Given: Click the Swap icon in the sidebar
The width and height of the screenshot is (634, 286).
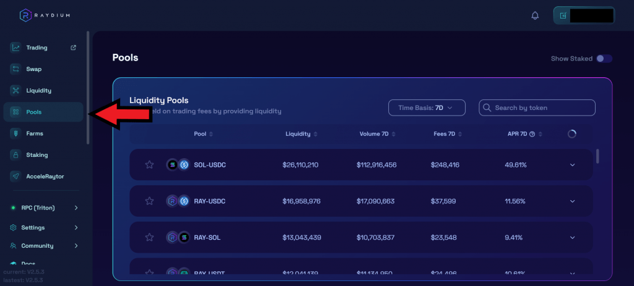Looking at the screenshot, I should click(15, 69).
